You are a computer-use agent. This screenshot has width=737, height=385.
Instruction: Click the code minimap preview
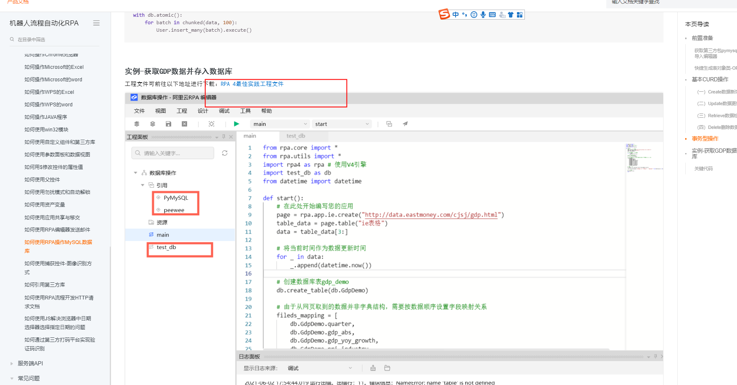click(644, 158)
